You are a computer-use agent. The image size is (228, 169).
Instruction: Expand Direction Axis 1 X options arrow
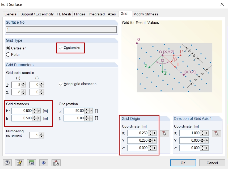(207, 133)
